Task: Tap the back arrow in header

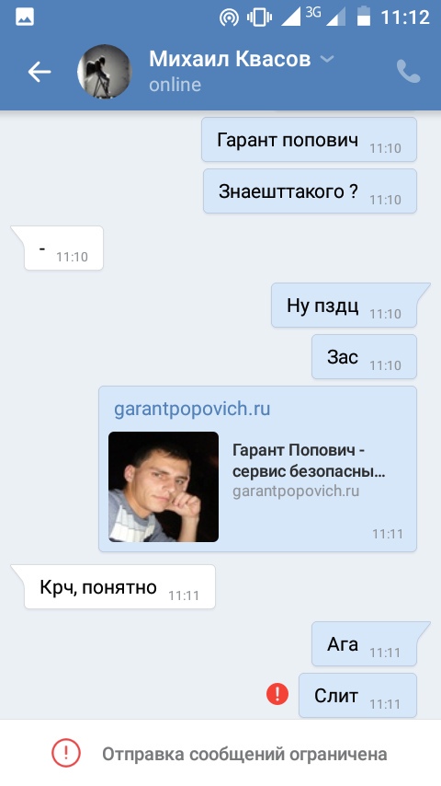Action: (x=39, y=72)
